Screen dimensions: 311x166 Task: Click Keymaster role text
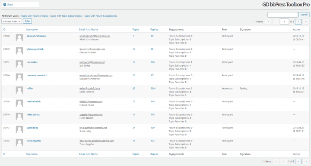[x=227, y=89]
